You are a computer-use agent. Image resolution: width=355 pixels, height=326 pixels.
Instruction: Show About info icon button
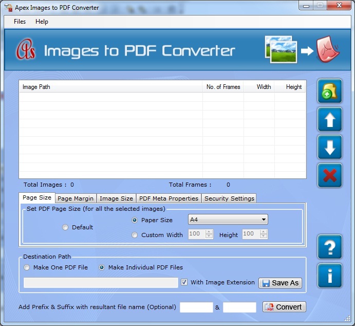point(329,276)
